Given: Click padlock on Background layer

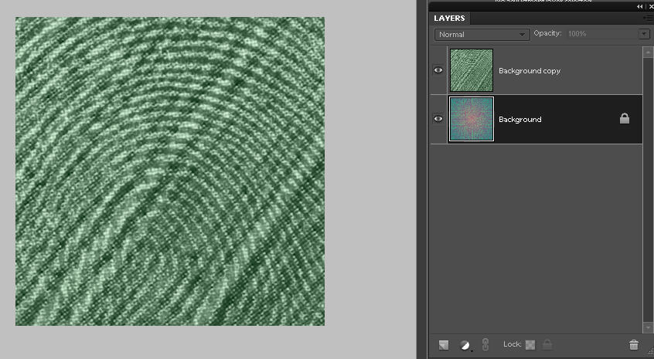Looking at the screenshot, I should 625,119.
